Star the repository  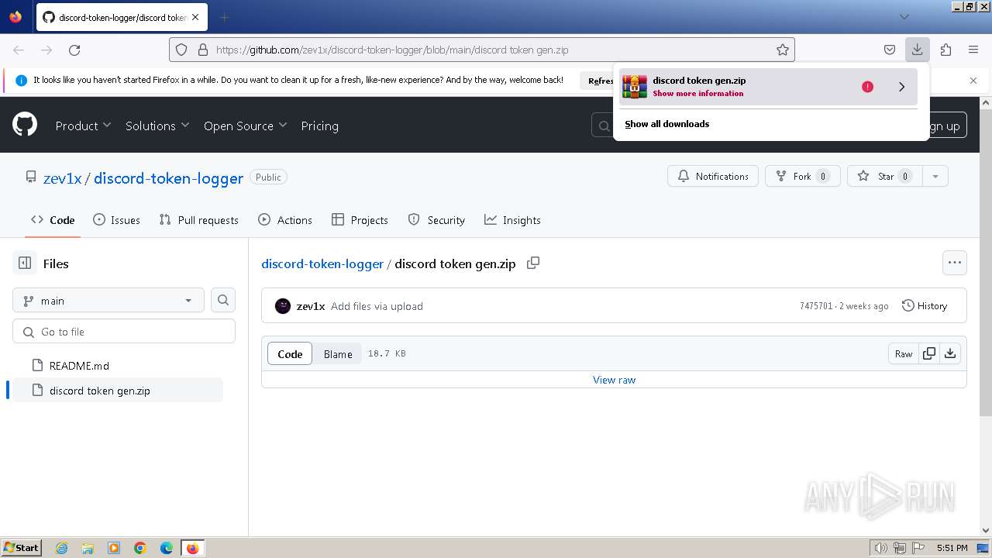click(x=885, y=177)
